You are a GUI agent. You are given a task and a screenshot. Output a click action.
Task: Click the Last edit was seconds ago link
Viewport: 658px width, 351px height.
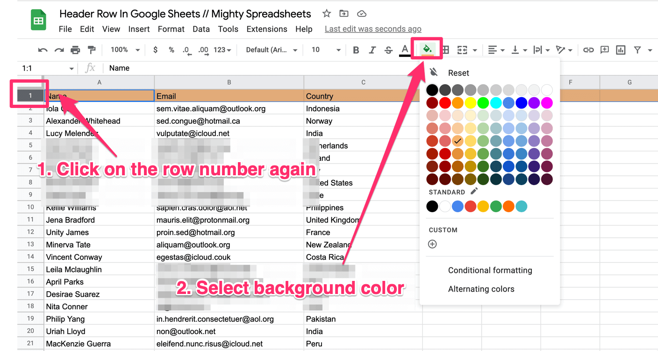click(x=373, y=29)
